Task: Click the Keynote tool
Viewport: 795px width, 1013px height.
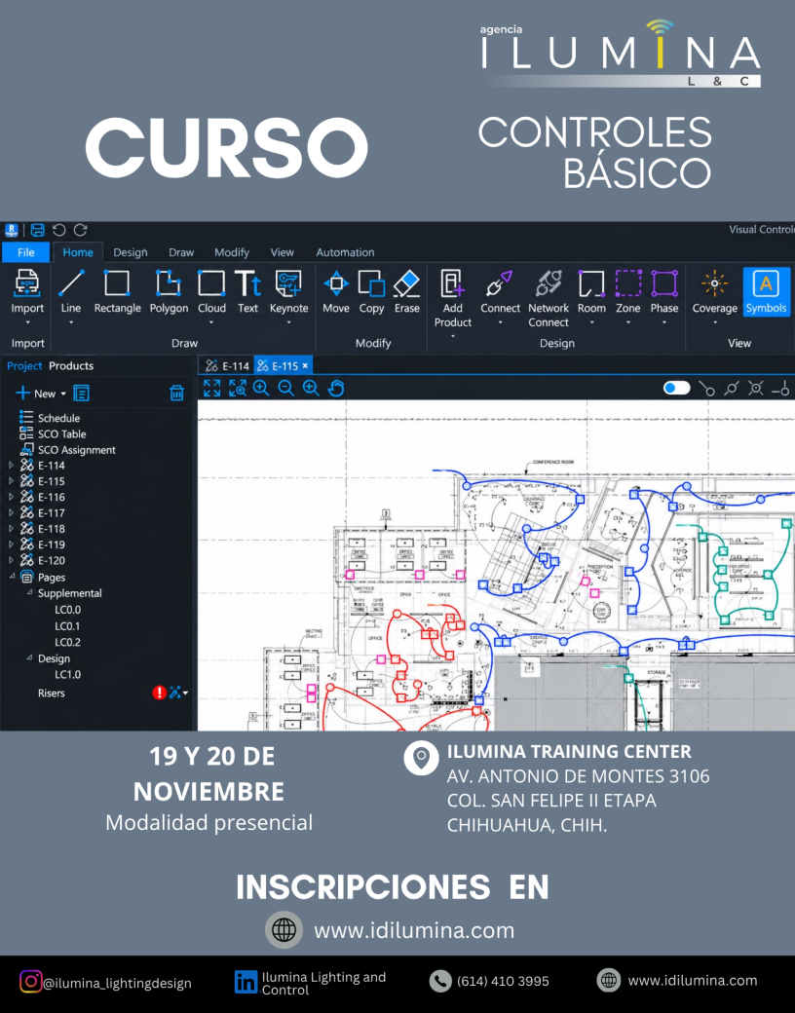Action: click(x=288, y=292)
